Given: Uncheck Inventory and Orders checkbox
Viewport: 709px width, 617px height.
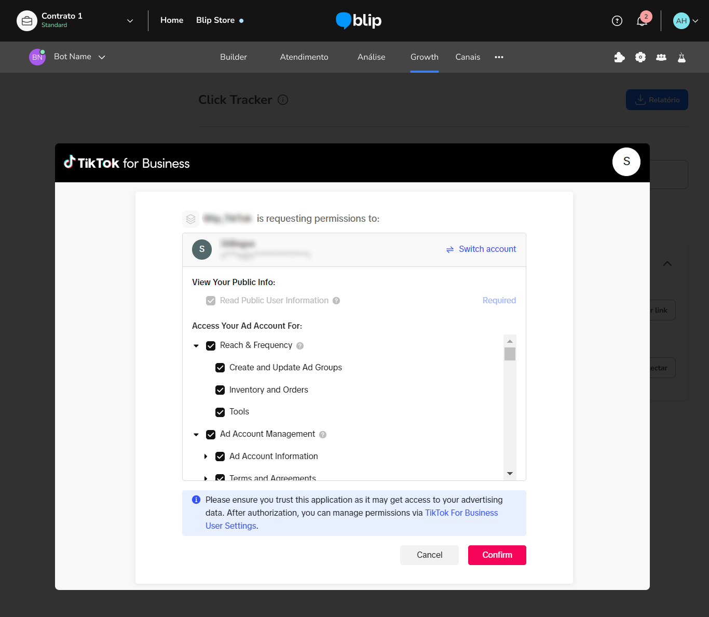Looking at the screenshot, I should [x=220, y=390].
